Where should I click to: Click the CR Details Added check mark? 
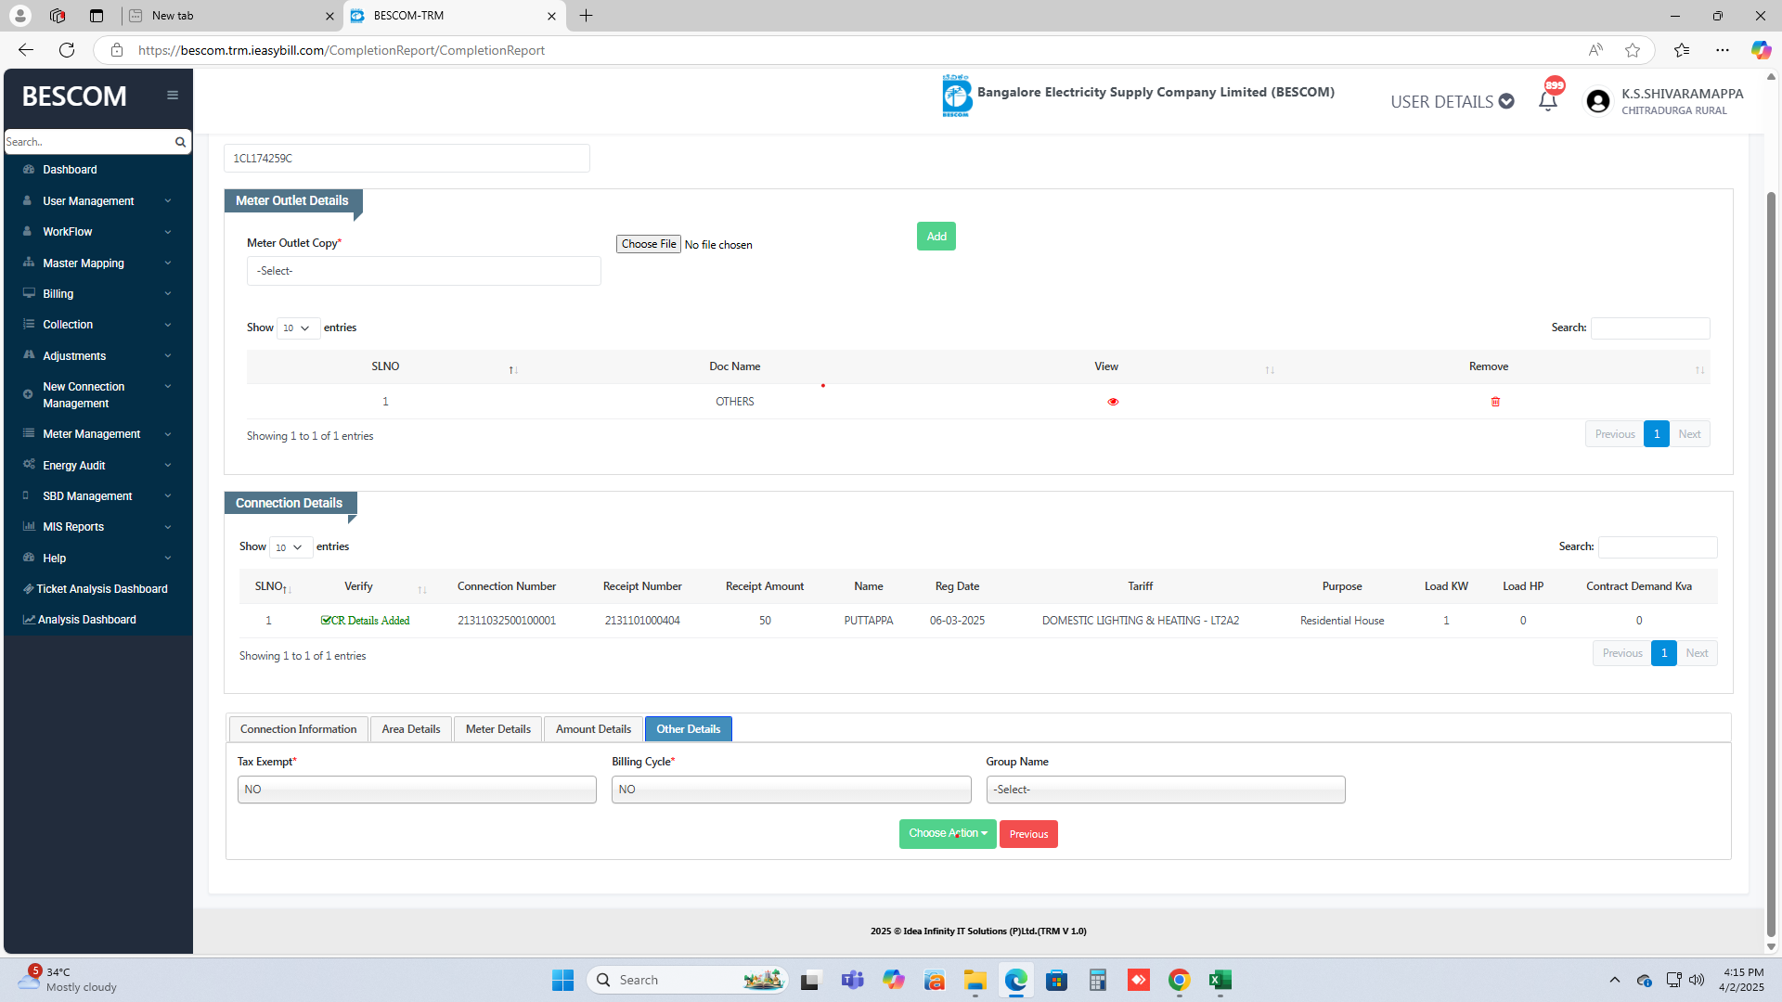326,620
